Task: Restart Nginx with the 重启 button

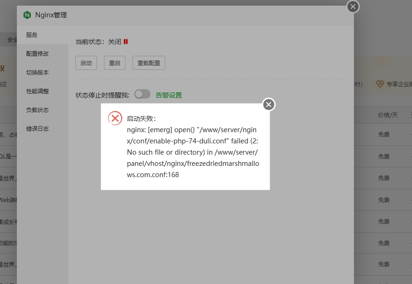Action: pyautogui.click(x=115, y=63)
